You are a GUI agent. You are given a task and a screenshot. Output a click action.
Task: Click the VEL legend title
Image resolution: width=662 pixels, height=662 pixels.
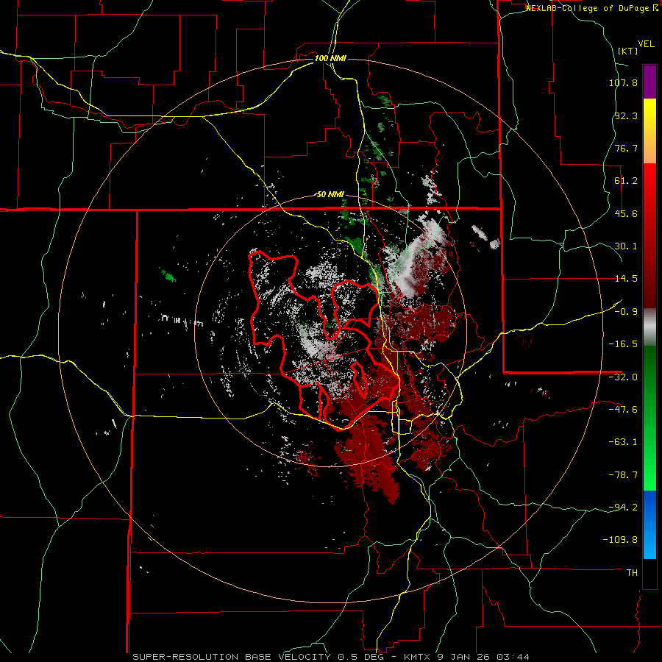pyautogui.click(x=646, y=44)
